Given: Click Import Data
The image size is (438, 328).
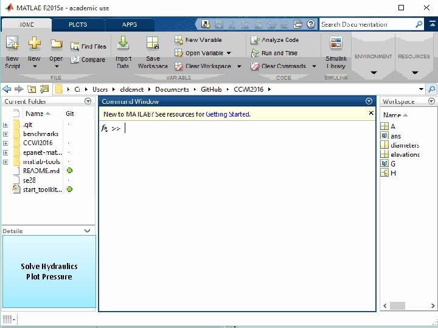Looking at the screenshot, I should [x=123, y=52].
